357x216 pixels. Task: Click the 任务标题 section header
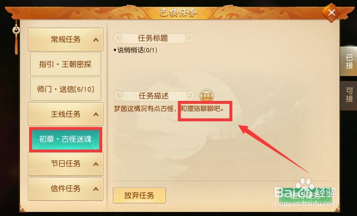[x=153, y=38]
